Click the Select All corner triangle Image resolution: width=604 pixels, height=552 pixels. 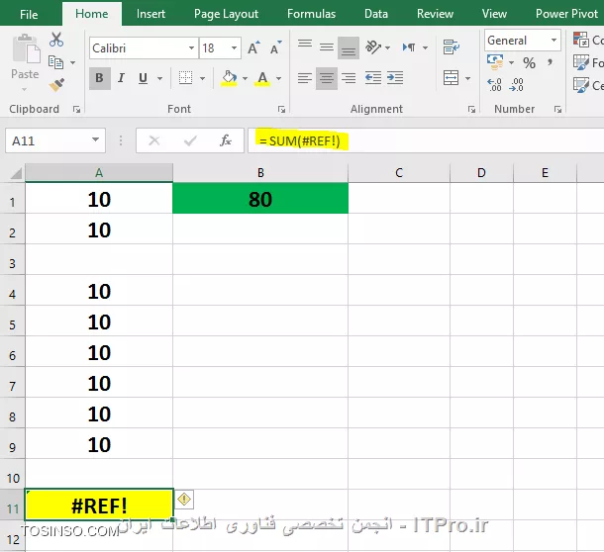coord(16,173)
